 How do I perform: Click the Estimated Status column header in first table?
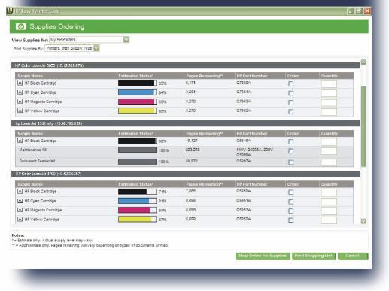(135, 76)
